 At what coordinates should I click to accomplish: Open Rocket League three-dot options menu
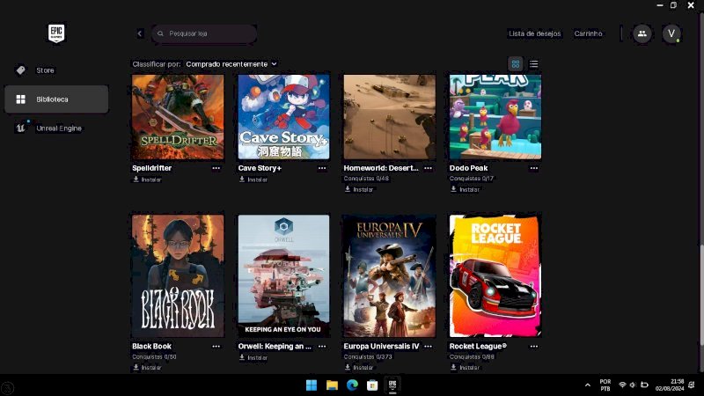tap(533, 346)
